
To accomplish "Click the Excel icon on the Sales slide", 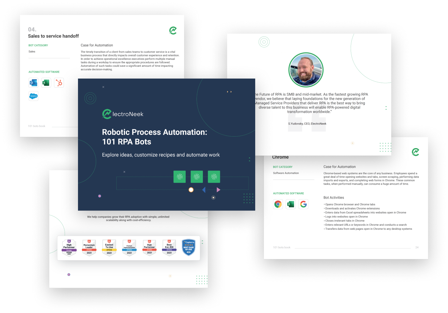I will [46, 83].
